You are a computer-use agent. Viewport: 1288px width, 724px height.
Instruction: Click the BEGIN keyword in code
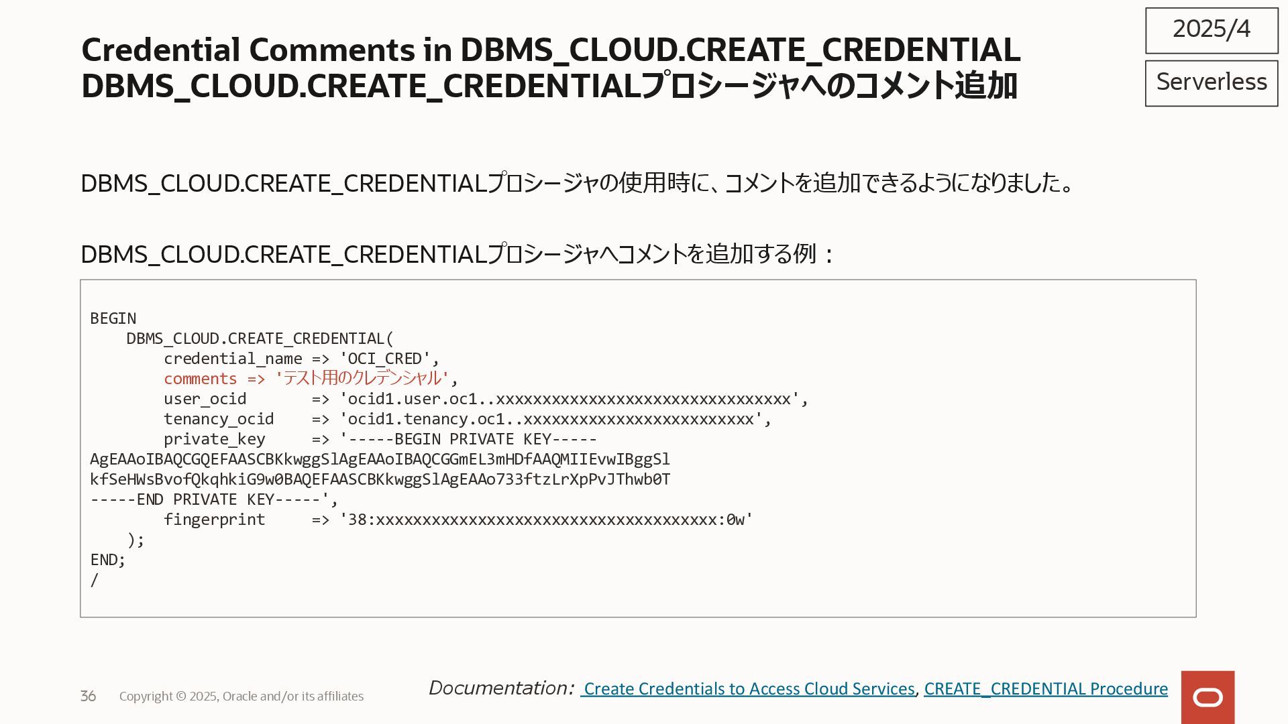pos(113,318)
